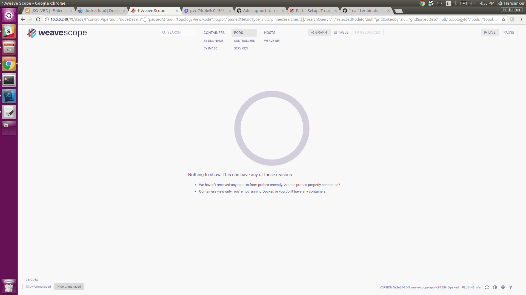Select the Table view icon
The width and height of the screenshot is (526, 295).
pyautogui.click(x=341, y=32)
